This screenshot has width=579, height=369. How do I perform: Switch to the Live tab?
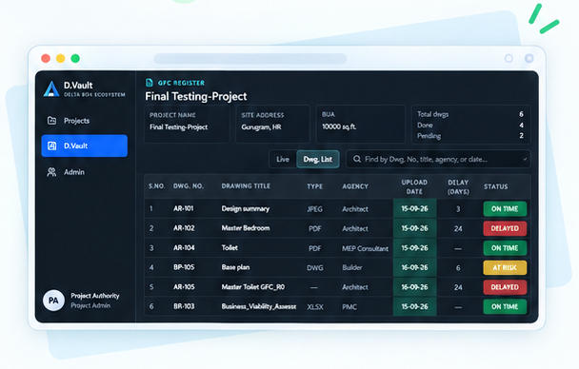point(283,159)
